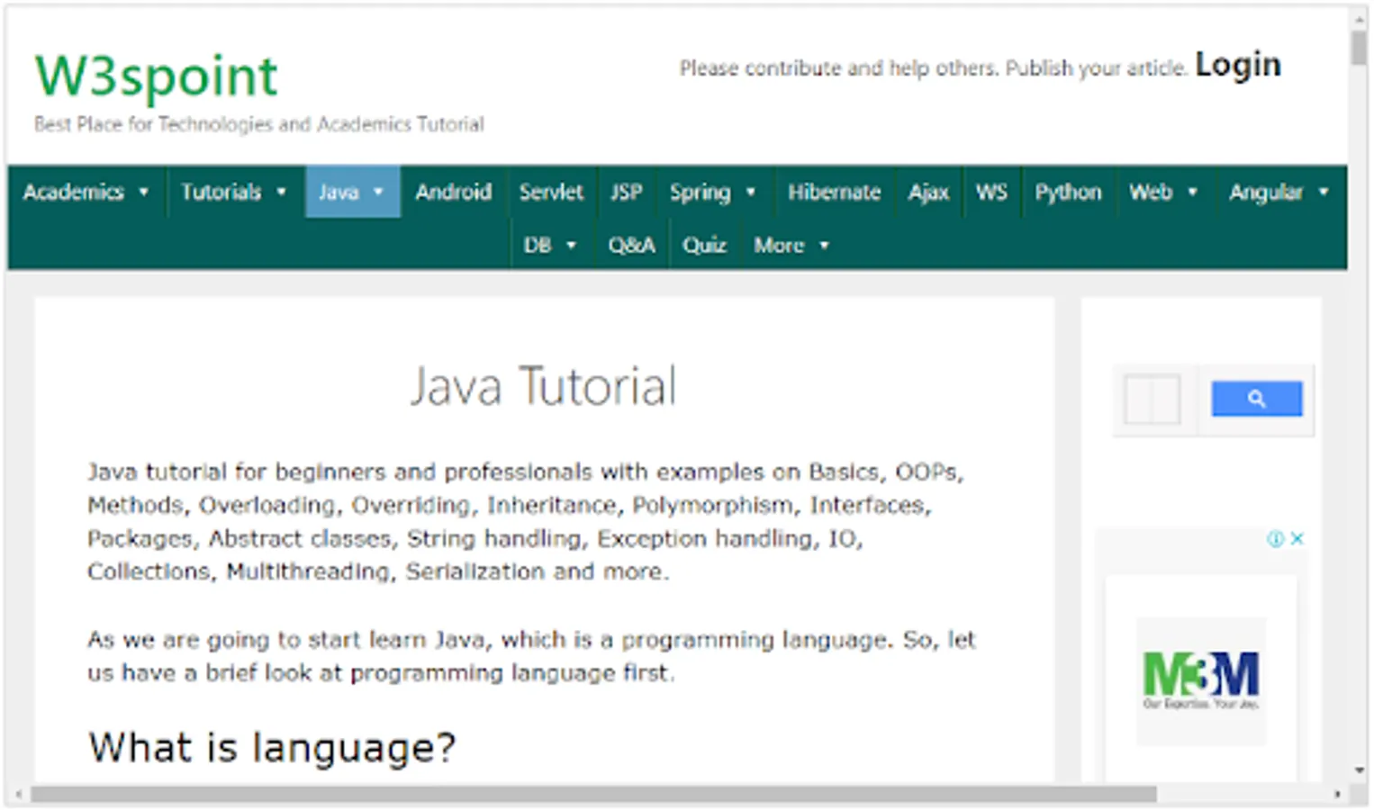Click the scroll right arrow
The height and width of the screenshot is (810, 1374).
click(x=1338, y=794)
